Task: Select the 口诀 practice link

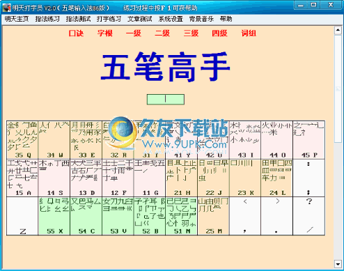Action: 76,33
